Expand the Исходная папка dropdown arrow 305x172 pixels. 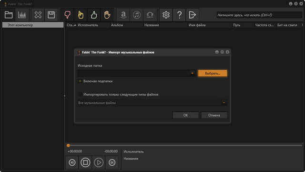coord(192,73)
